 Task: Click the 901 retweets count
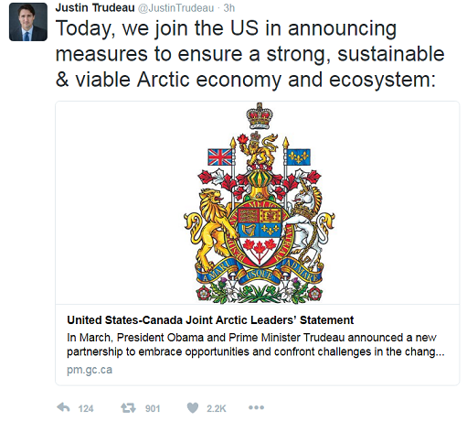(153, 408)
